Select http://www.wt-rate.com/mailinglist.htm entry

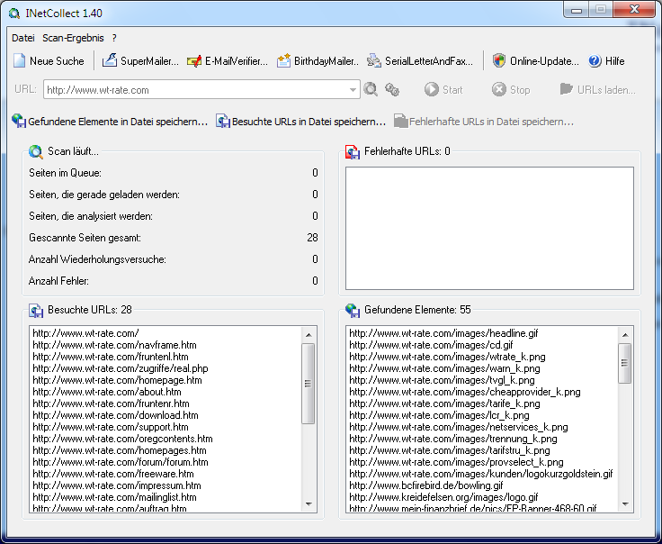tap(114, 497)
